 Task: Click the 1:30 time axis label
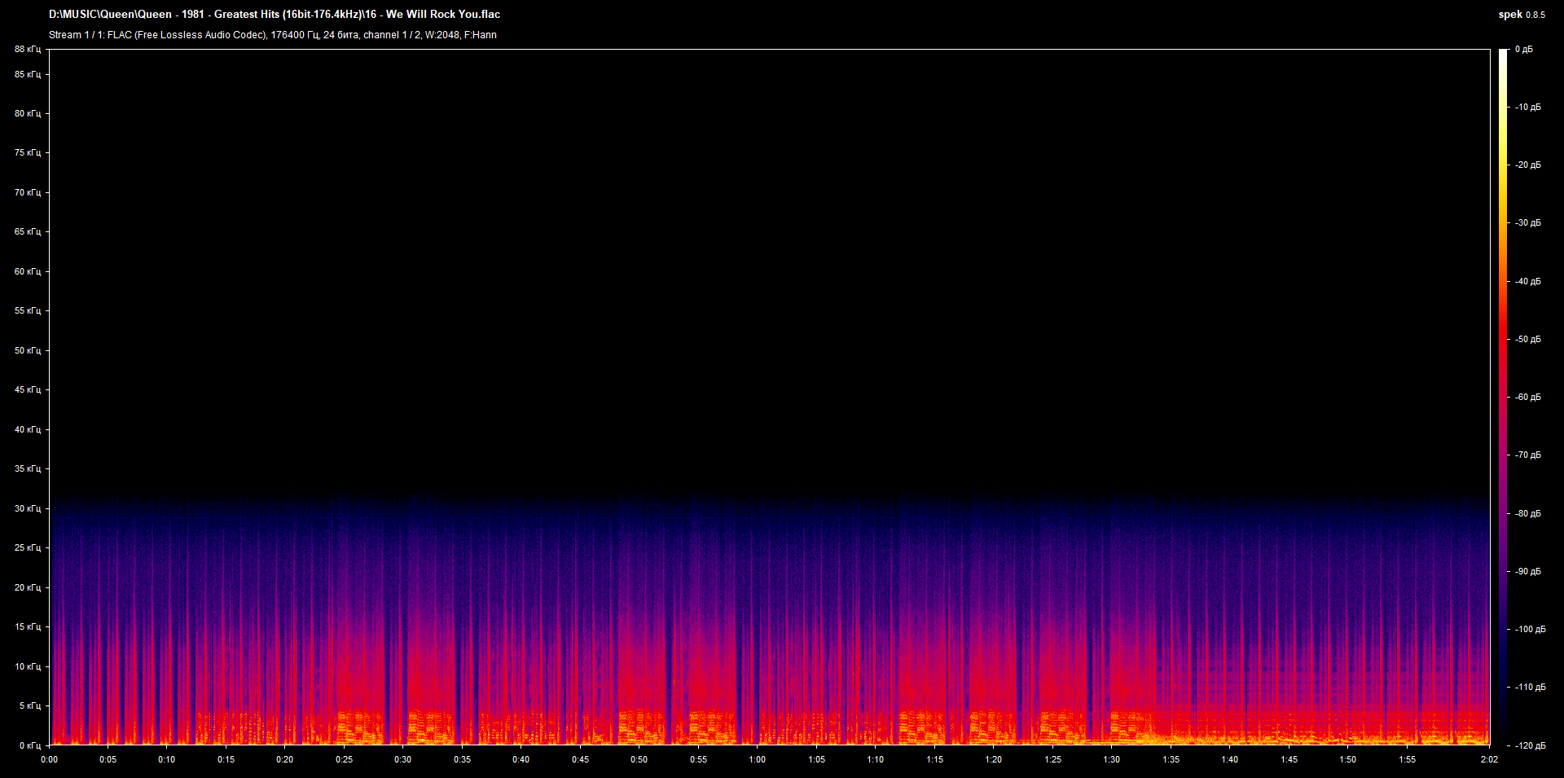[x=1112, y=759]
